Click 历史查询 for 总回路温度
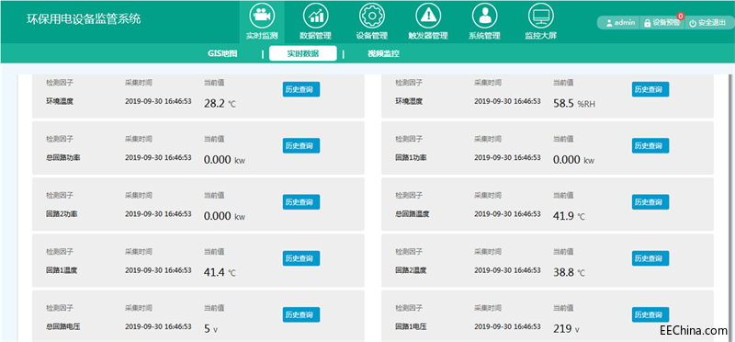This screenshot has height=342, width=735. pos(650,202)
